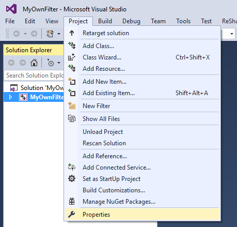Click the Navigate Backward toolbar button
Image resolution: width=237 pixels, height=227 pixels.
point(17,34)
